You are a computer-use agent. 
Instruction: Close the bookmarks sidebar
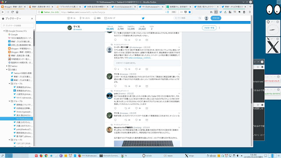click(32, 18)
